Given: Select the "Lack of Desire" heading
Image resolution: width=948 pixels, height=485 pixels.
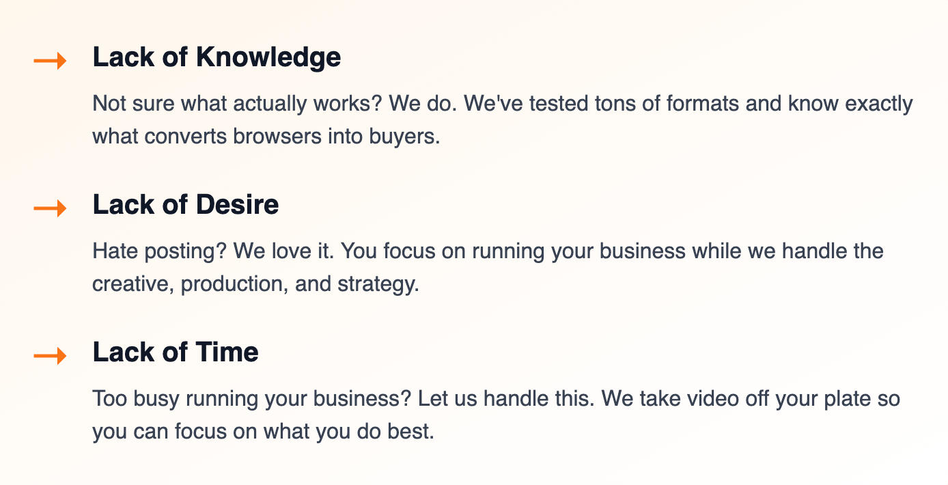Looking at the screenshot, I should (x=185, y=205).
